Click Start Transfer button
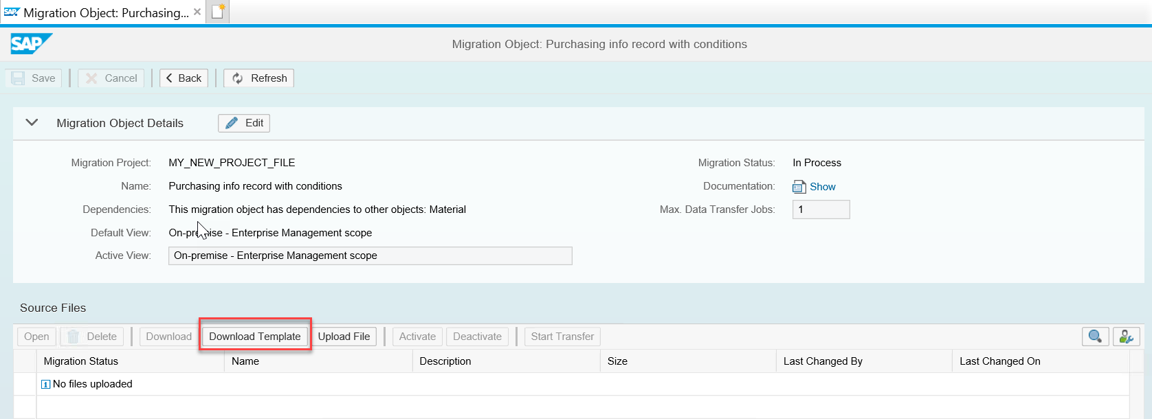Viewport: 1152px width, 419px height. tap(562, 337)
